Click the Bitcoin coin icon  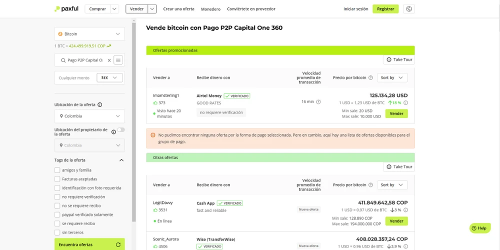point(60,34)
